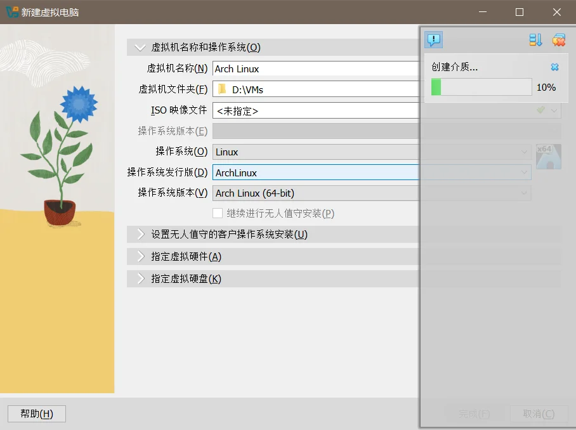Click the folder icon in 虚拟机文件夹 field

pyautogui.click(x=222, y=89)
